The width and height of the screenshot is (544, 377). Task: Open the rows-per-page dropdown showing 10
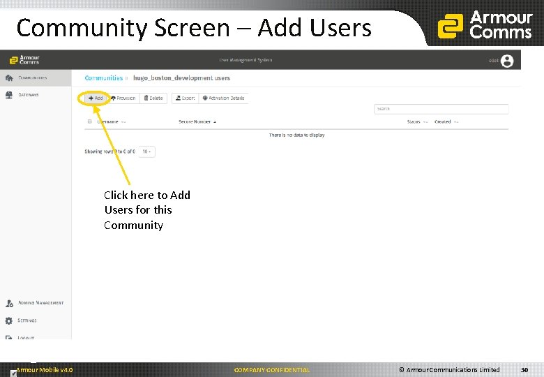tap(146, 151)
